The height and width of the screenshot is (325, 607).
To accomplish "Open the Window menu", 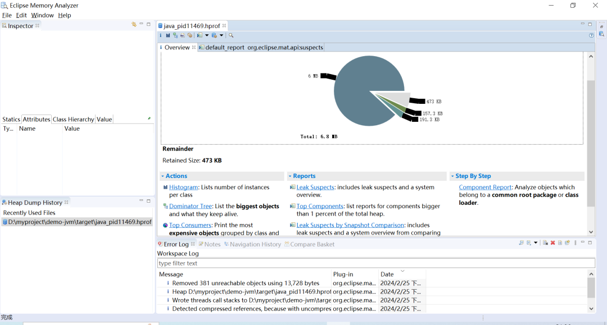I will click(42, 15).
